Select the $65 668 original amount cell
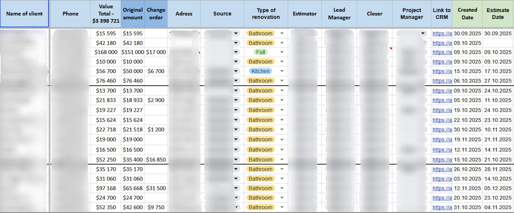This screenshot has height=213, width=514. tap(133, 188)
